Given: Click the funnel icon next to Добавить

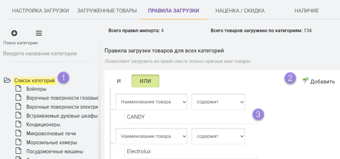Looking at the screenshot, I should point(305,81).
